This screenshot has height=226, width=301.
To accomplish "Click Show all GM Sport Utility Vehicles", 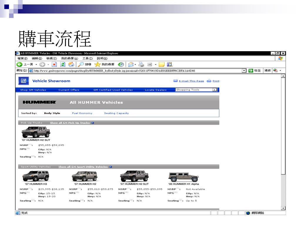I will pyautogui.click(x=83, y=167).
